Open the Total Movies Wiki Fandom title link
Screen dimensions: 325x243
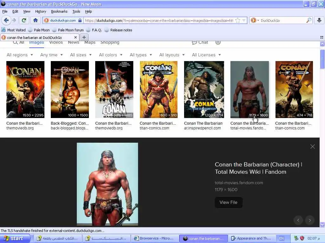point(258,168)
